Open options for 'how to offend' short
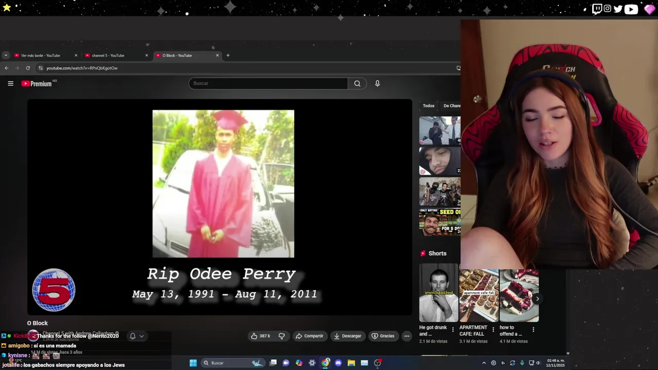 (x=533, y=329)
